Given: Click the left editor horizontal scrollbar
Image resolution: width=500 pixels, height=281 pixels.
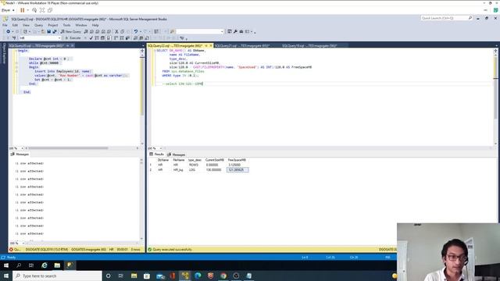Looking at the screenshot, I should click(81, 148).
